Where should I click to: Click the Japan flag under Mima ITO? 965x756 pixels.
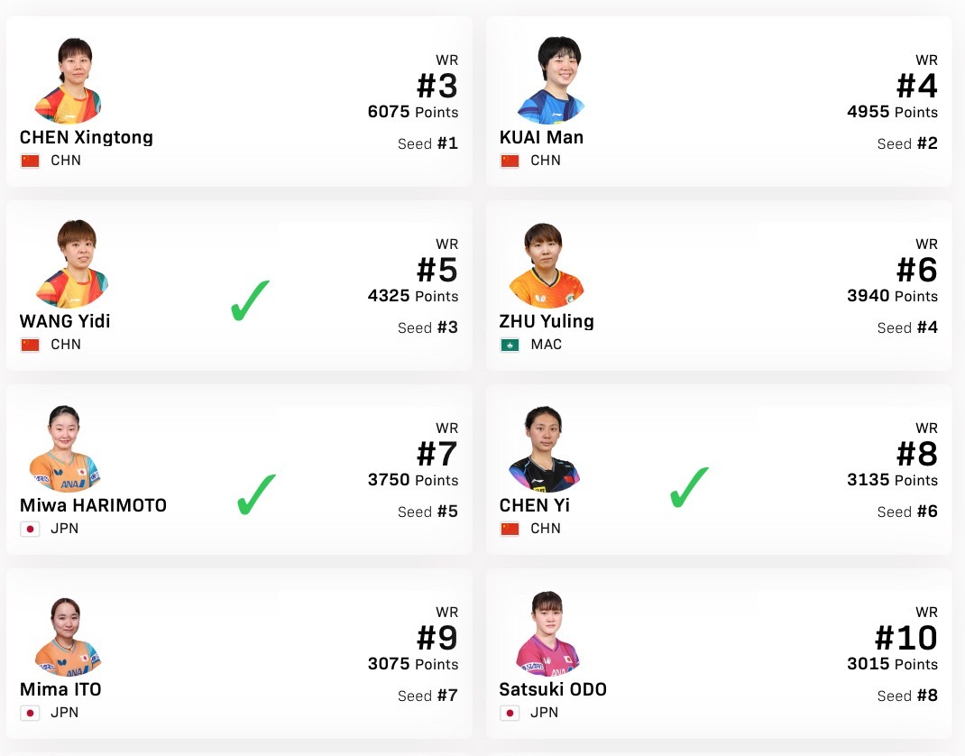[30, 713]
